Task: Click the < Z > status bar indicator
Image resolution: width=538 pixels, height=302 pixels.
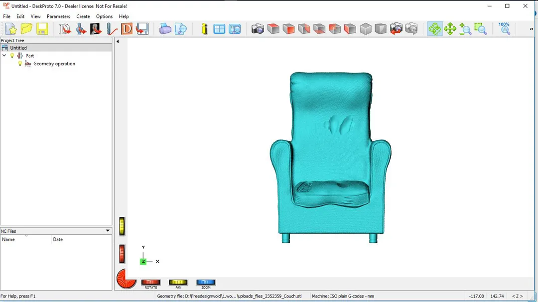Action: [518, 296]
